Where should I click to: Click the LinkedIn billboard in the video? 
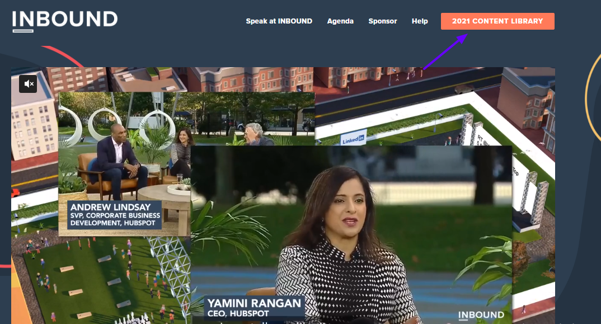coord(353,138)
